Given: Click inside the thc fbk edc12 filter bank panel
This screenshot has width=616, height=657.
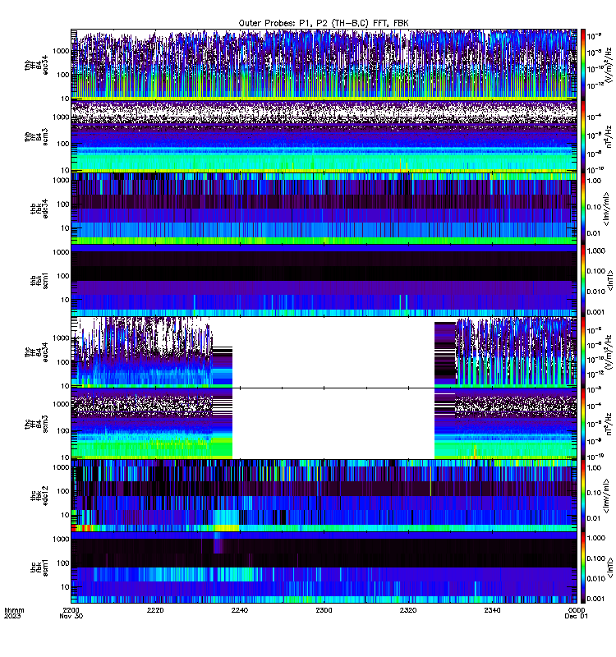Looking at the screenshot, I should pyautogui.click(x=324, y=496).
